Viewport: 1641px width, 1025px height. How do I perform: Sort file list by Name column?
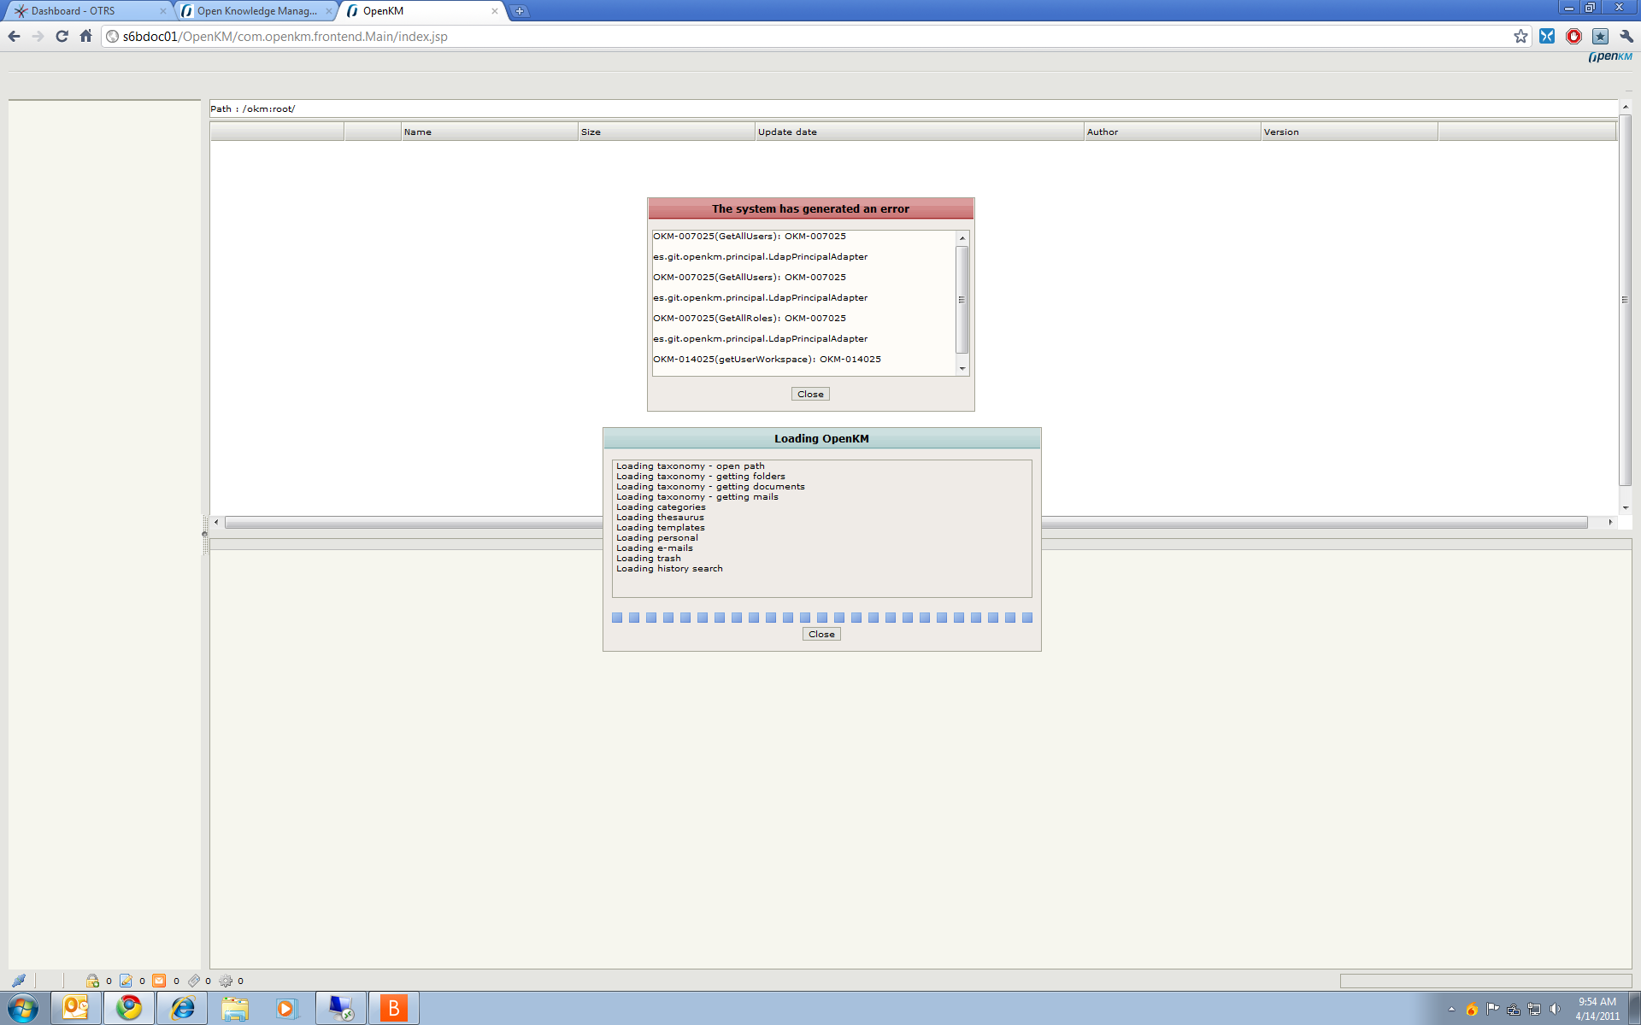pos(487,132)
